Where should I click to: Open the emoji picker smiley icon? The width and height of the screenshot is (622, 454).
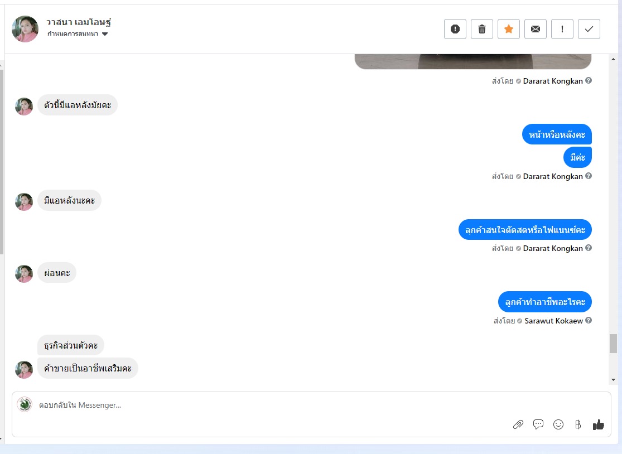[x=558, y=424]
